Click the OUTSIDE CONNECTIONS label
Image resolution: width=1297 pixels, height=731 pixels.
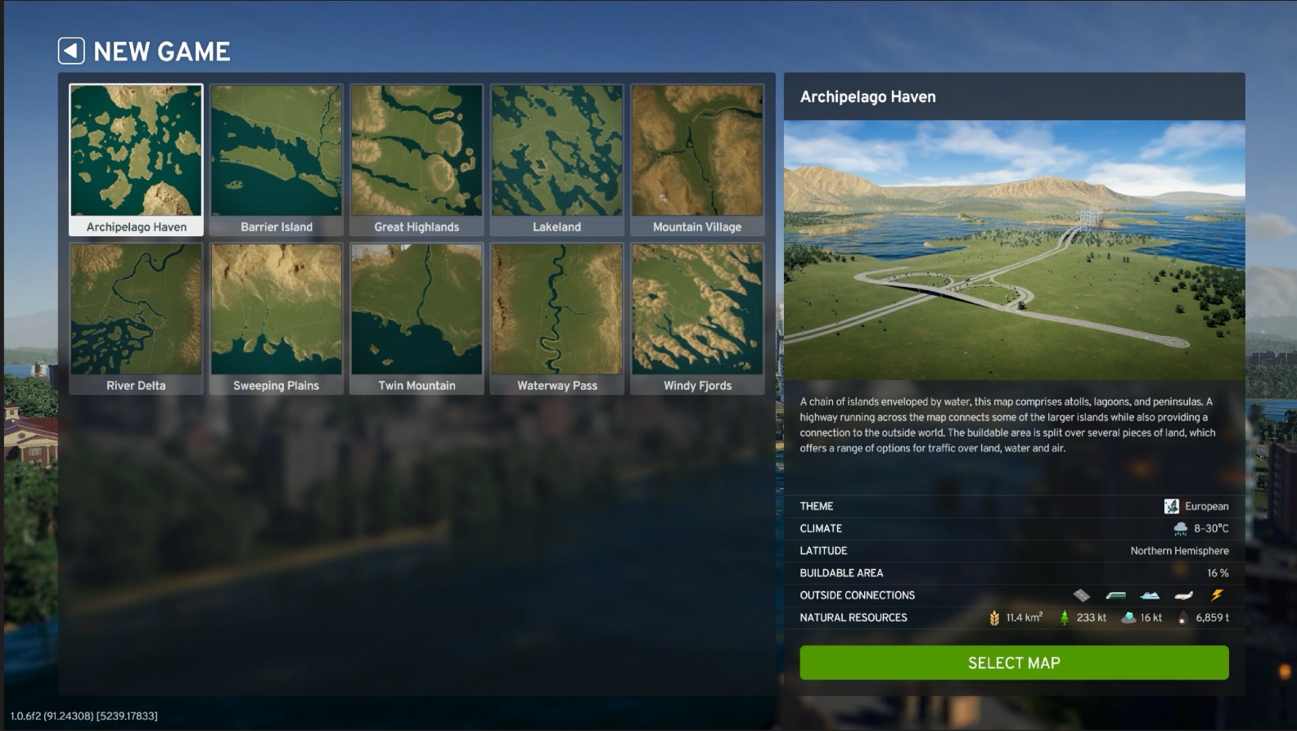857,595
